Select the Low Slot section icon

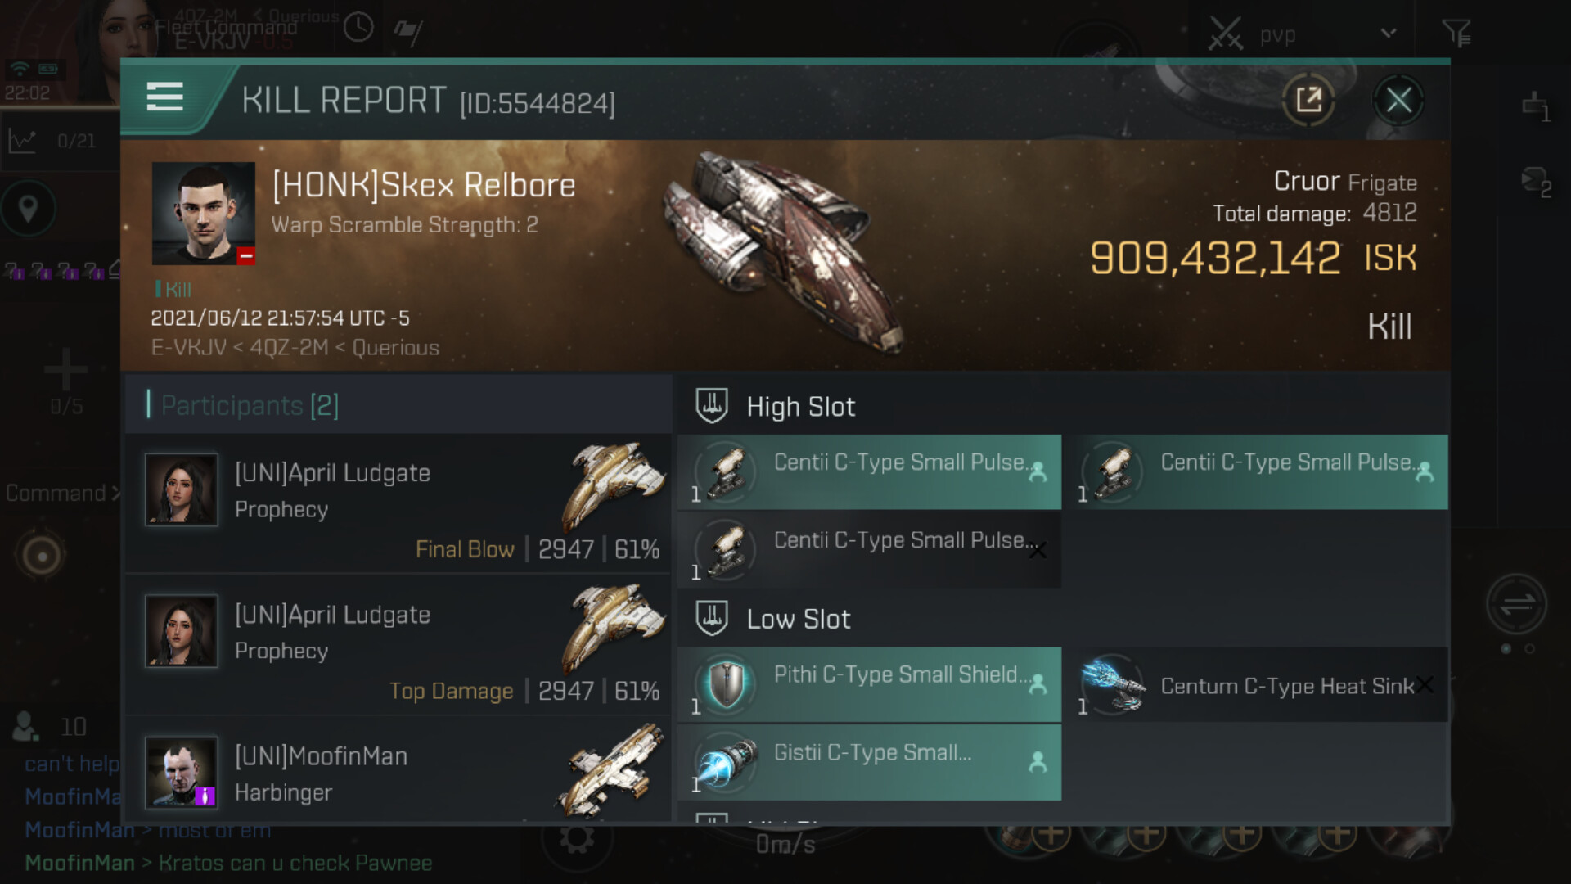point(711,619)
